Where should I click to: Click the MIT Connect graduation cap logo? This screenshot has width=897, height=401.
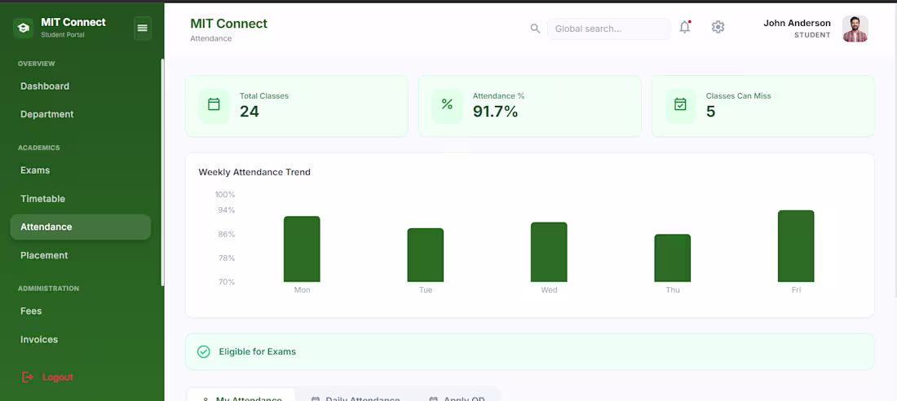(x=23, y=28)
